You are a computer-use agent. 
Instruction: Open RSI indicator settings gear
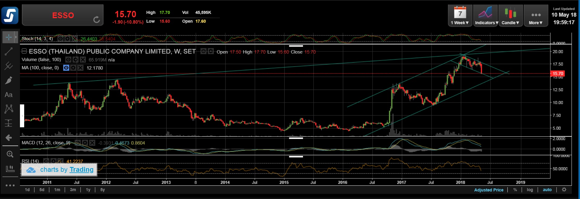coord(53,161)
